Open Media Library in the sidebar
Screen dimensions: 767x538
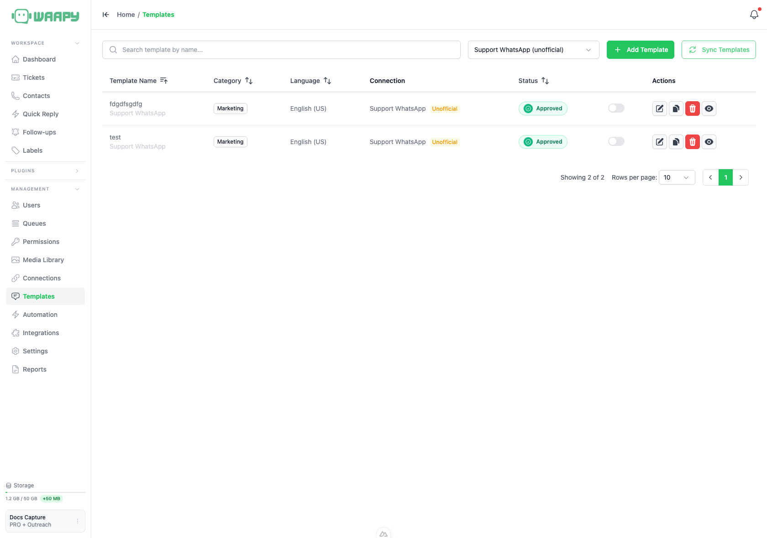point(45,260)
